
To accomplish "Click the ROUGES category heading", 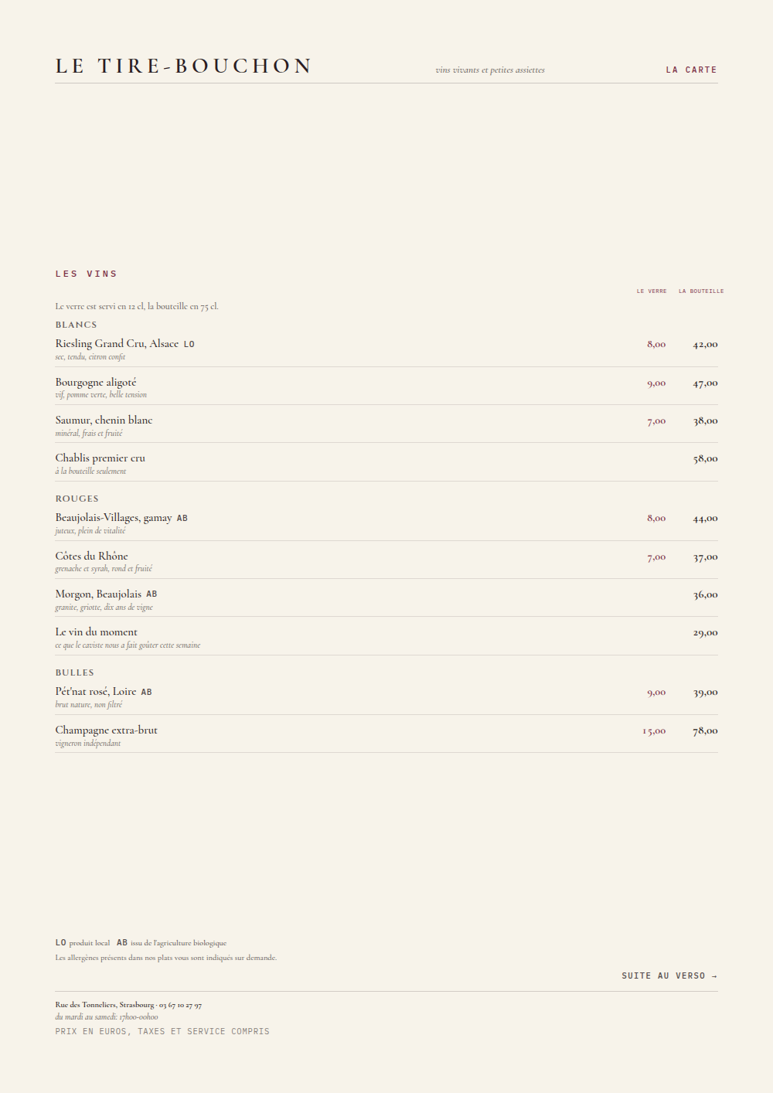I will (x=77, y=499).
